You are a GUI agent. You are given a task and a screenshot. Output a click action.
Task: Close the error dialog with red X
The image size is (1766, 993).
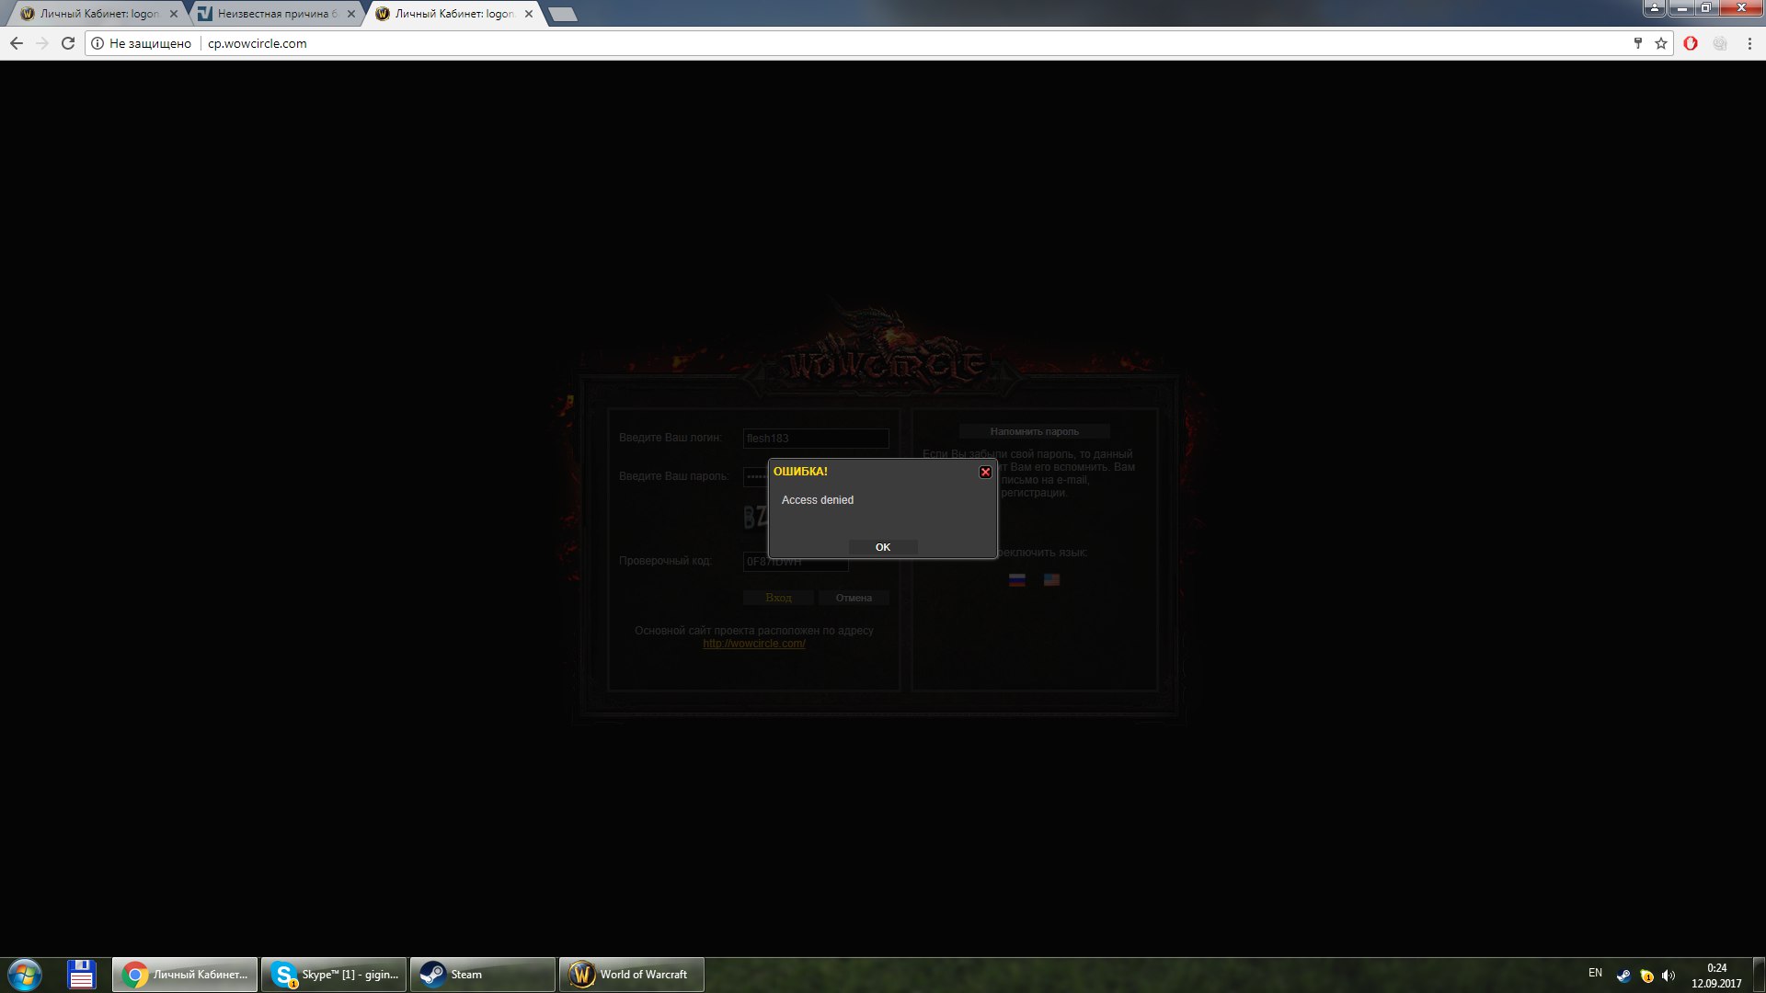tap(985, 472)
